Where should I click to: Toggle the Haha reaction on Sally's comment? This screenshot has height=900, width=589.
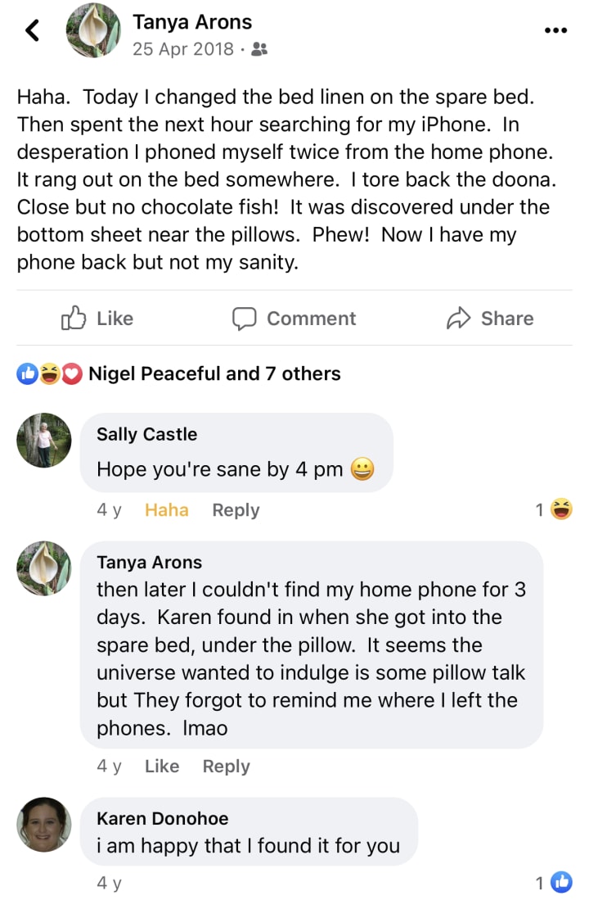(166, 510)
